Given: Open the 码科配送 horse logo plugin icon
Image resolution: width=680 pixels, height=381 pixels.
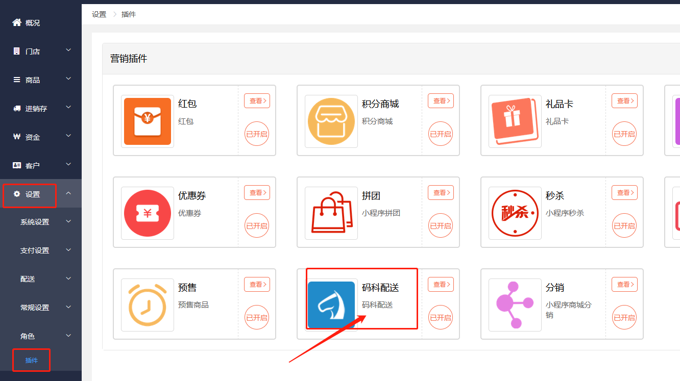Looking at the screenshot, I should click(331, 305).
